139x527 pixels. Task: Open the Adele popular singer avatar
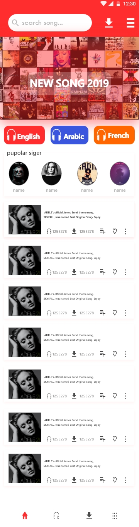[x=51, y=173]
